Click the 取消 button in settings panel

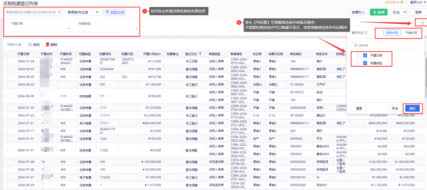[395, 108]
